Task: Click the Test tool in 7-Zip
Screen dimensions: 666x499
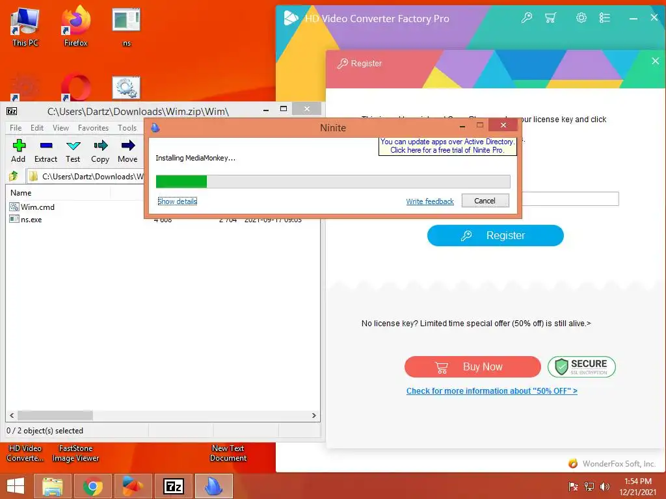Action: [x=73, y=151]
